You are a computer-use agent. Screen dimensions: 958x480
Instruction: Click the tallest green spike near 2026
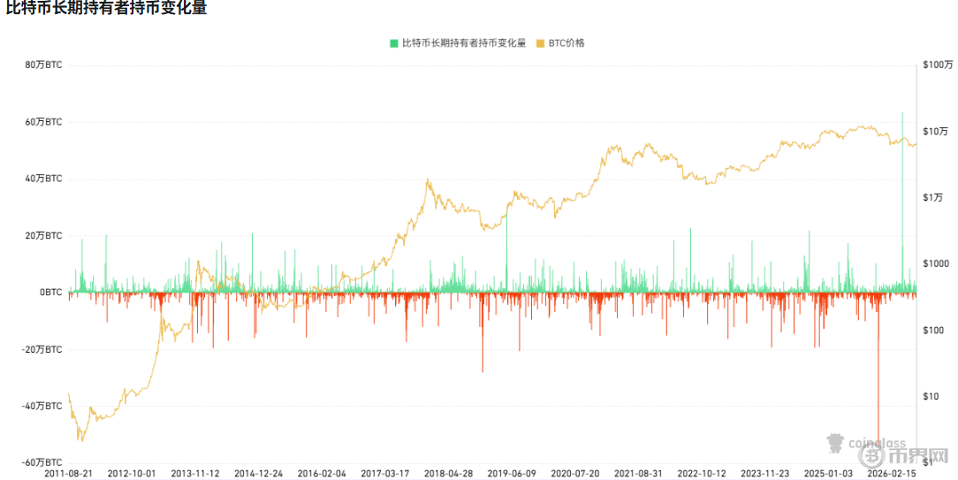[902, 202]
